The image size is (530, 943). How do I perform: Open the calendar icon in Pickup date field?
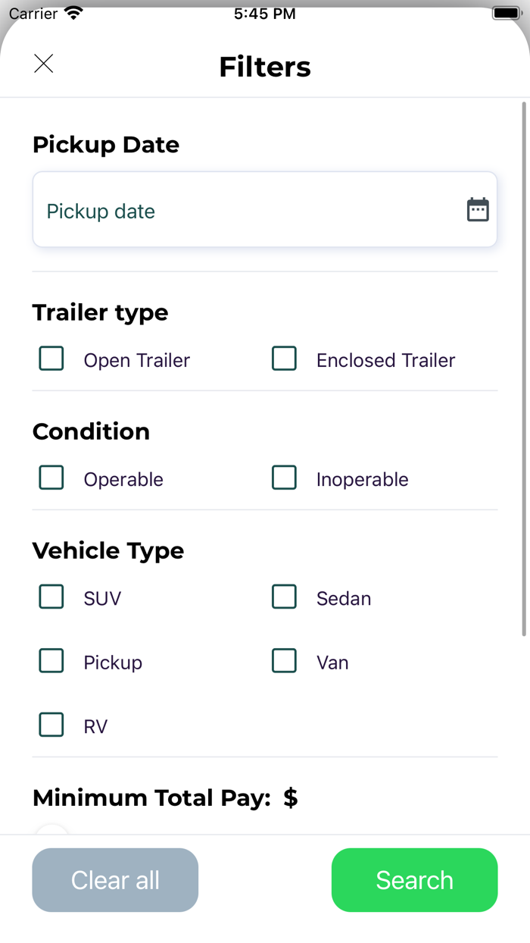tap(478, 209)
